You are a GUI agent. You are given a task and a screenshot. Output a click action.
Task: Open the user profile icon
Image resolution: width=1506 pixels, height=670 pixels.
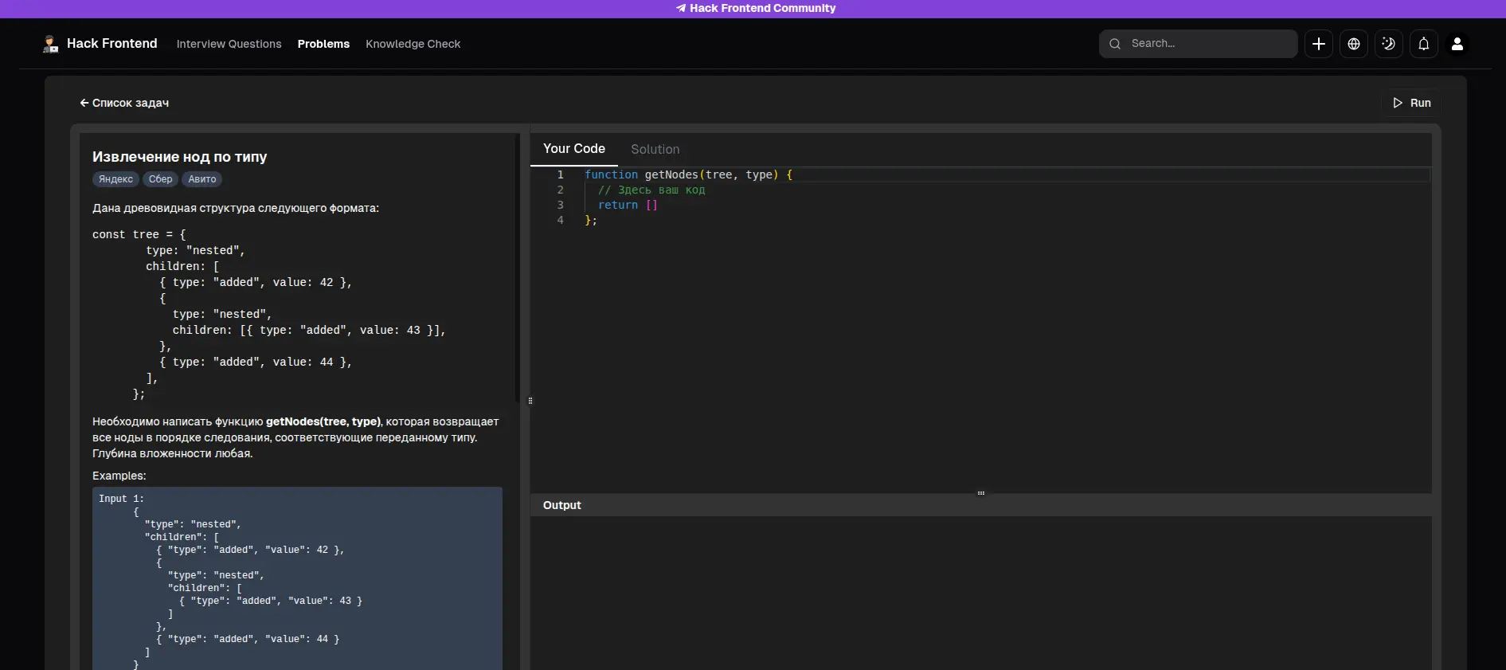tap(1457, 44)
